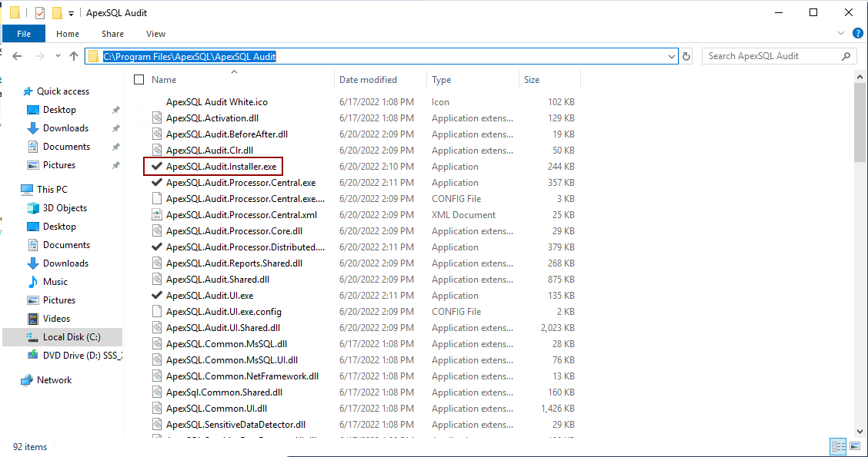Open Desktop under Quick access
The width and height of the screenshot is (868, 457).
tap(59, 110)
